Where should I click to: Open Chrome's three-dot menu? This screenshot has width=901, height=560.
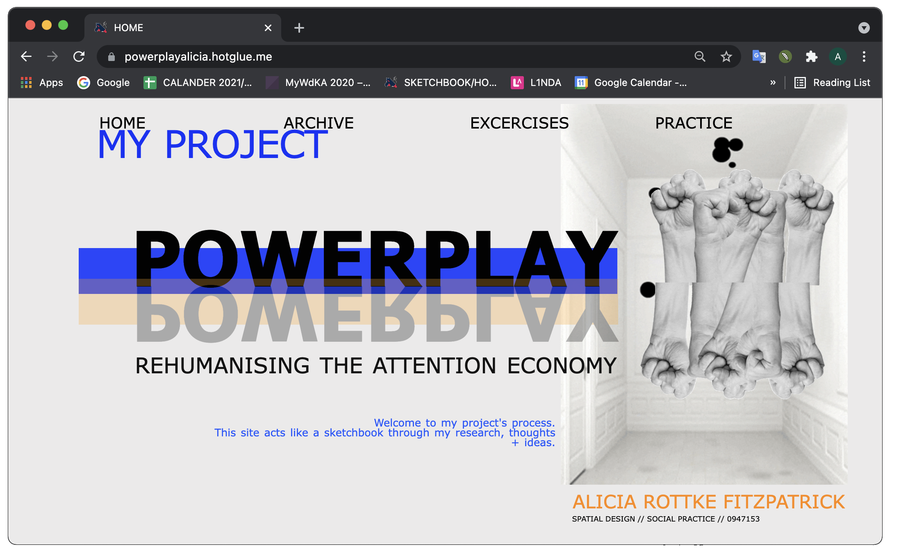(864, 56)
